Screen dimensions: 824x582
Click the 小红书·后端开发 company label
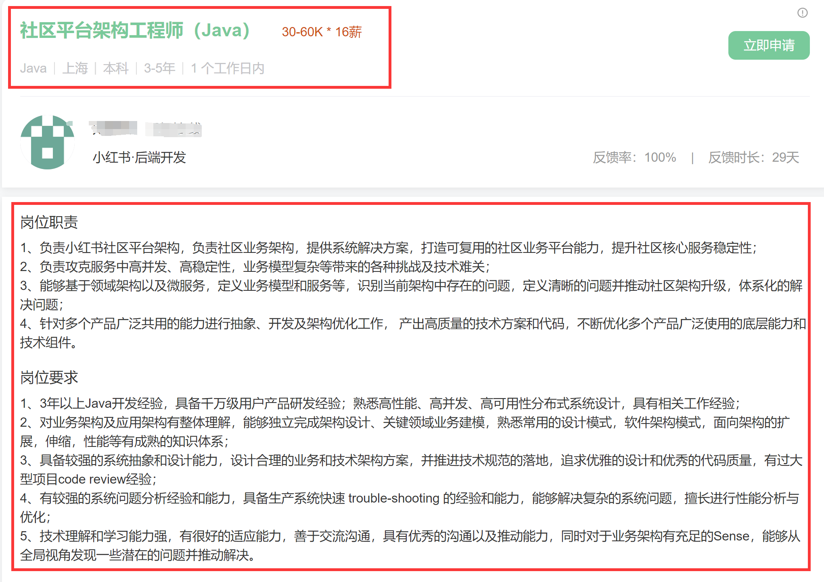pos(139,157)
